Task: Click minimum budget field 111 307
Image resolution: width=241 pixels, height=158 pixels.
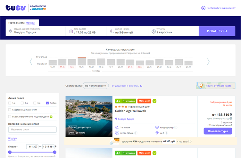Action: click(32, 147)
